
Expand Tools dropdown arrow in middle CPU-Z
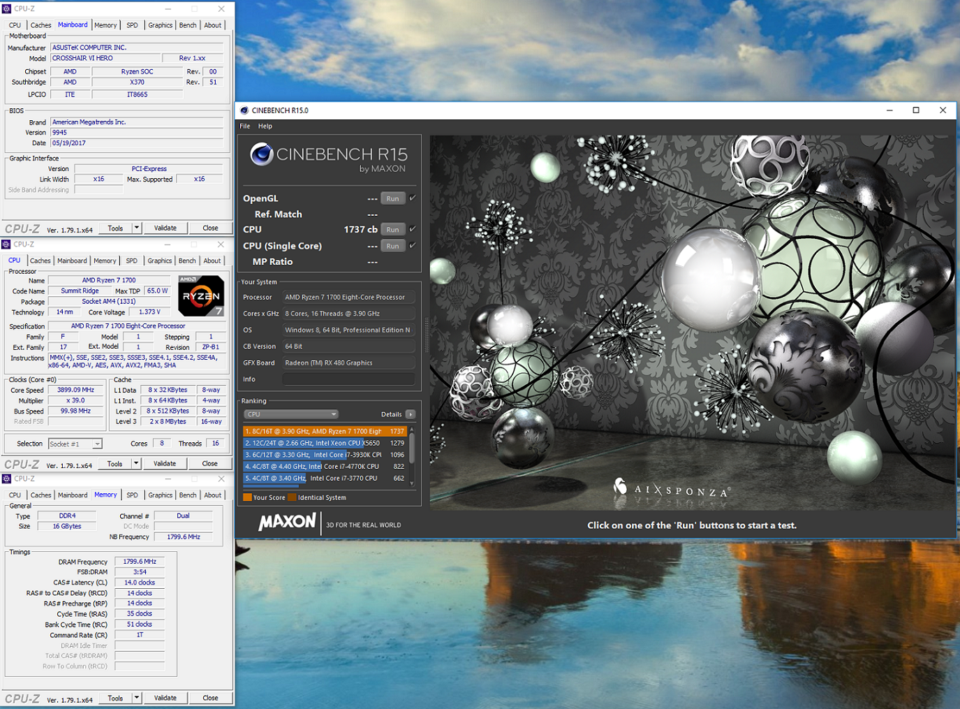click(136, 464)
